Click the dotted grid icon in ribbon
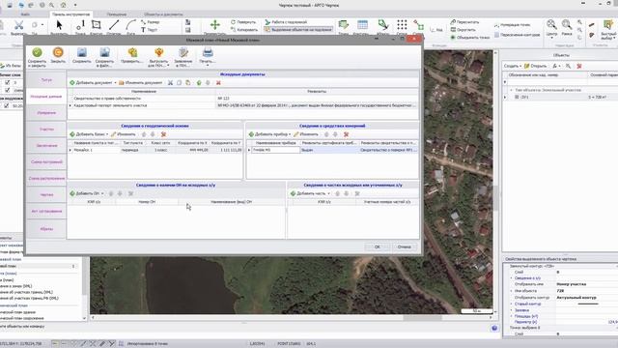Screen dimensions: 618x348 (x=402, y=25)
